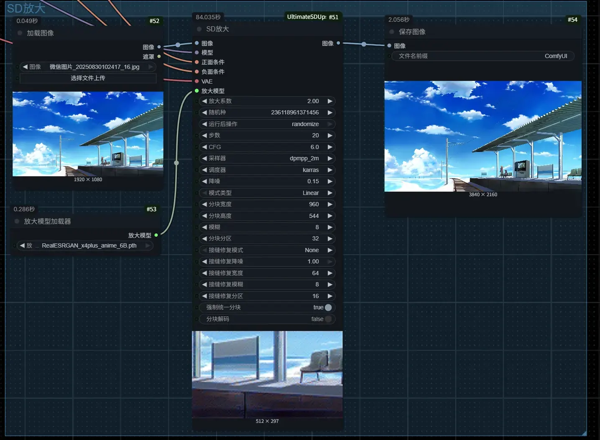Increase 降噪 value with right arrow
The width and height of the screenshot is (600, 440).
[330, 181]
